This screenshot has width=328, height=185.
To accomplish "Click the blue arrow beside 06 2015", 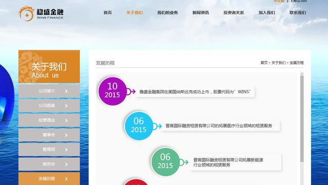I will point(157,126).
